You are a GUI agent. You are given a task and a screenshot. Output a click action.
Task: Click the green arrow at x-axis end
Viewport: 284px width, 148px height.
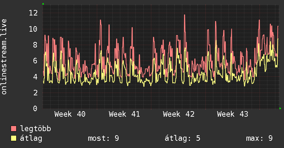pyautogui.click(x=280, y=108)
